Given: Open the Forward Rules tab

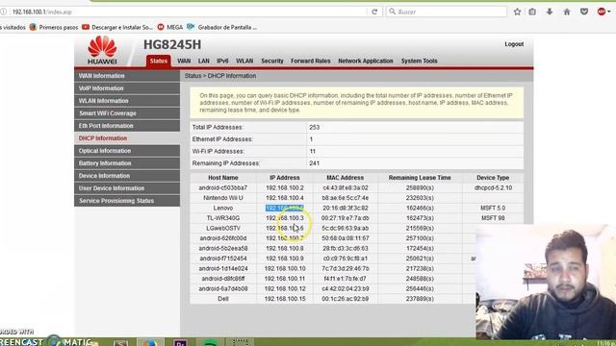Looking at the screenshot, I should pyautogui.click(x=310, y=61).
